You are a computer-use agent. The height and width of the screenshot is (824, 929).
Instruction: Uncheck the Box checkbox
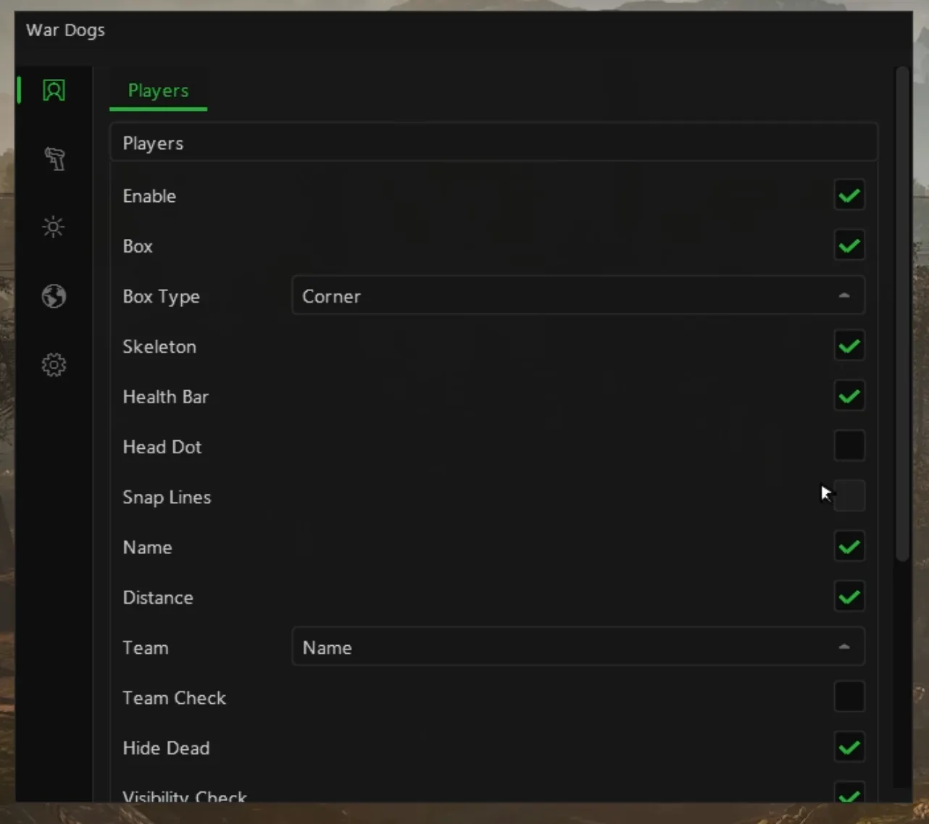[849, 245]
